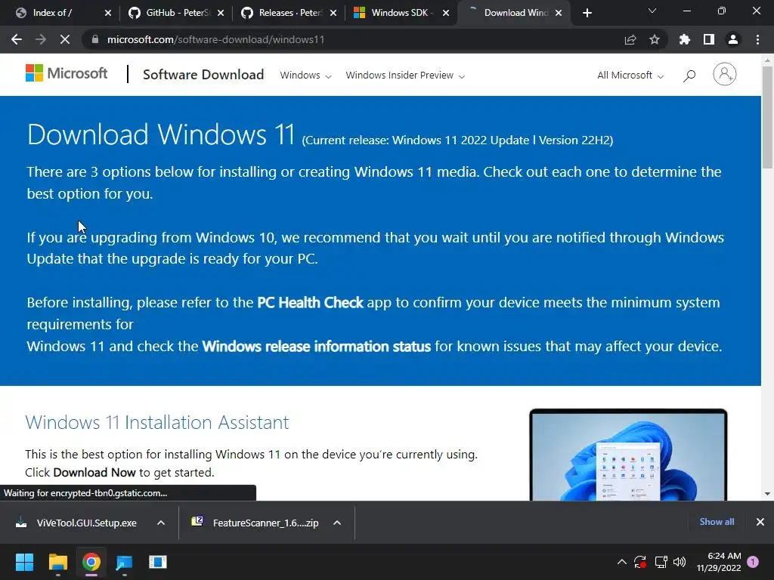Toggle the Chrome side panel icon
Viewport: 774px width, 580px height.
709,39
